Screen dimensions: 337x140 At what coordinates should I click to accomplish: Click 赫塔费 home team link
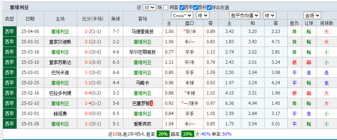tap(60, 114)
